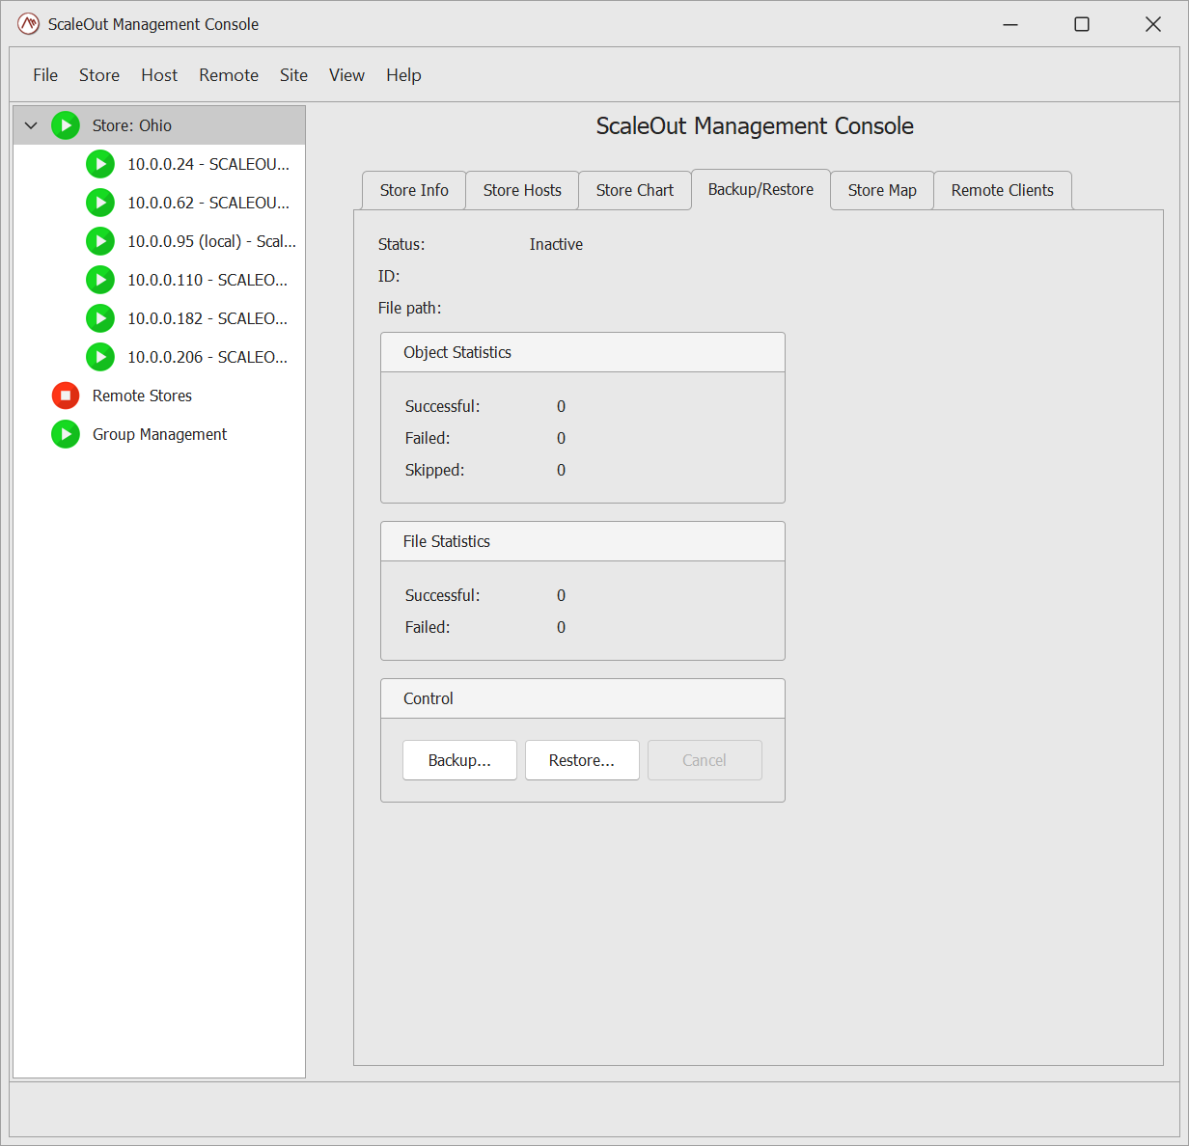Select host 10.0.0.62 in the tree

point(159,203)
